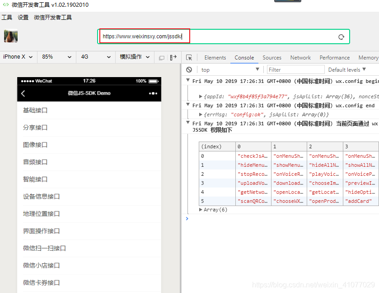This screenshot has width=379, height=293.
Task: Click the inspect element cursor icon
Action: 189,57
